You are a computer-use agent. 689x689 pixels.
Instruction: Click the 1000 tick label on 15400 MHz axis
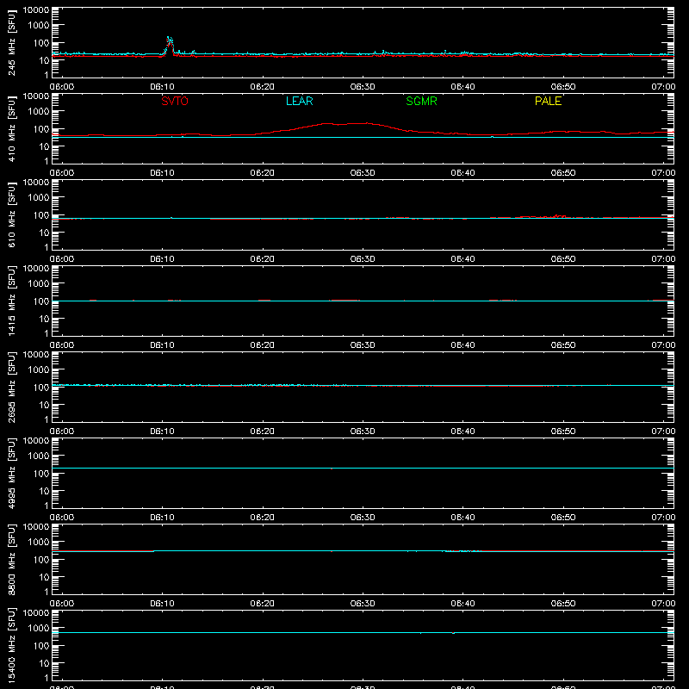click(39, 629)
